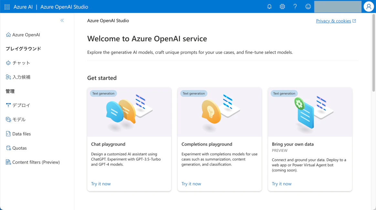Click the Completions playground lightbulb illustration
The width and height of the screenshot is (376, 210).
pyautogui.click(x=220, y=112)
